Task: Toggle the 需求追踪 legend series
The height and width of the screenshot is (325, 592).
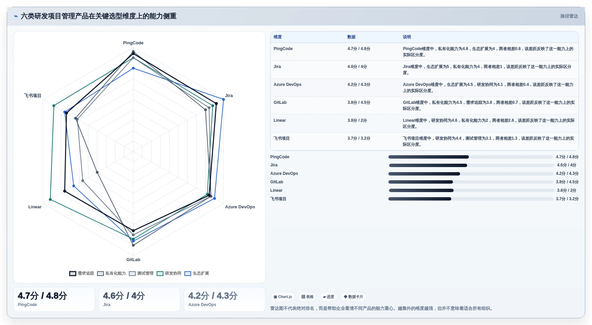Action: [82, 273]
